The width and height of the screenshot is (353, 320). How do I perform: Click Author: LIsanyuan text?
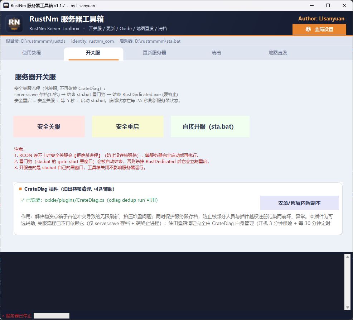[x=321, y=19]
